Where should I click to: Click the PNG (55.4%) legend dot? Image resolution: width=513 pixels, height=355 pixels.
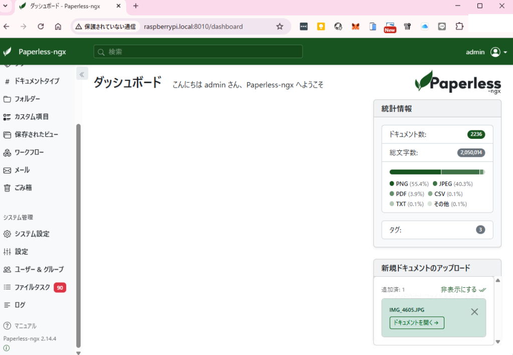[x=392, y=184]
